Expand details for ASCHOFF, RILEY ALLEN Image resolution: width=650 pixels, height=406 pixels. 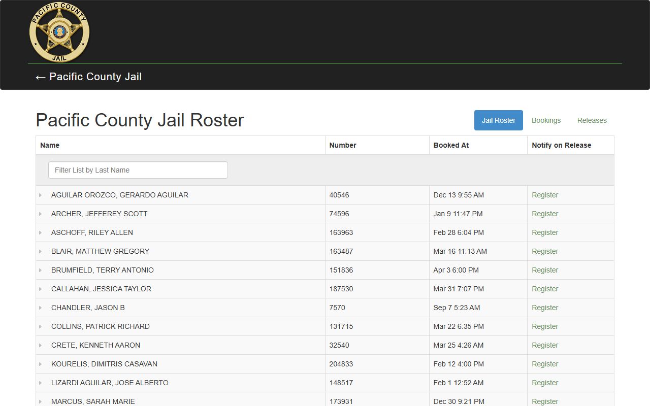41,232
